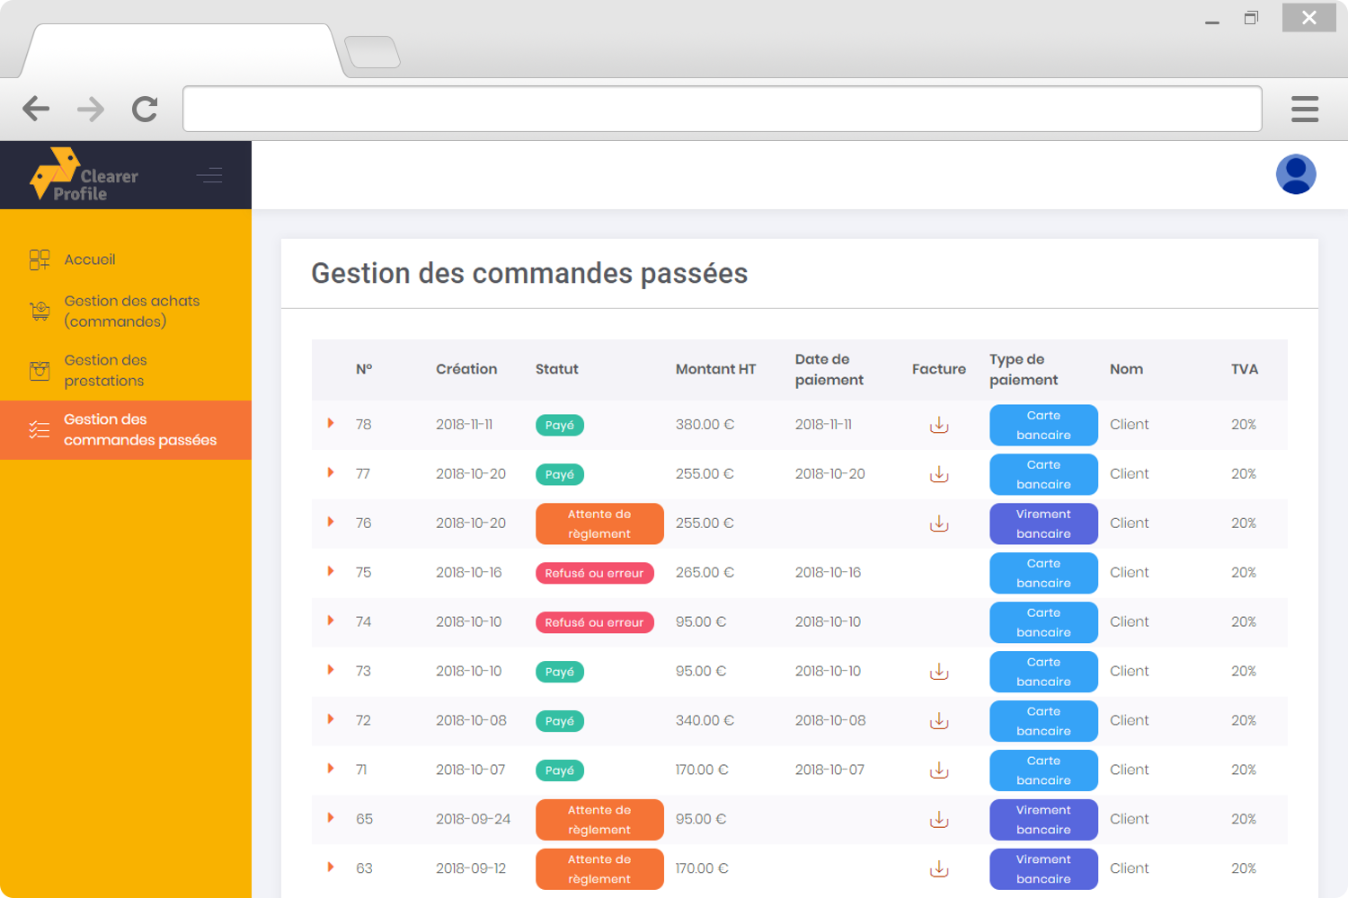Download invoice for order 78

[x=939, y=425]
